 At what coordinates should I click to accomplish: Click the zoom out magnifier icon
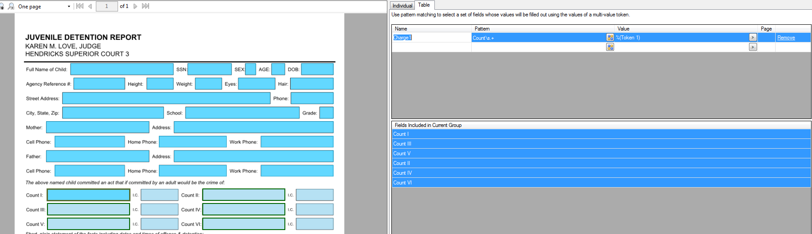[11, 6]
